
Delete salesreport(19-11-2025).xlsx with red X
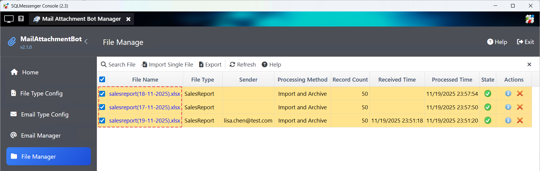520,120
